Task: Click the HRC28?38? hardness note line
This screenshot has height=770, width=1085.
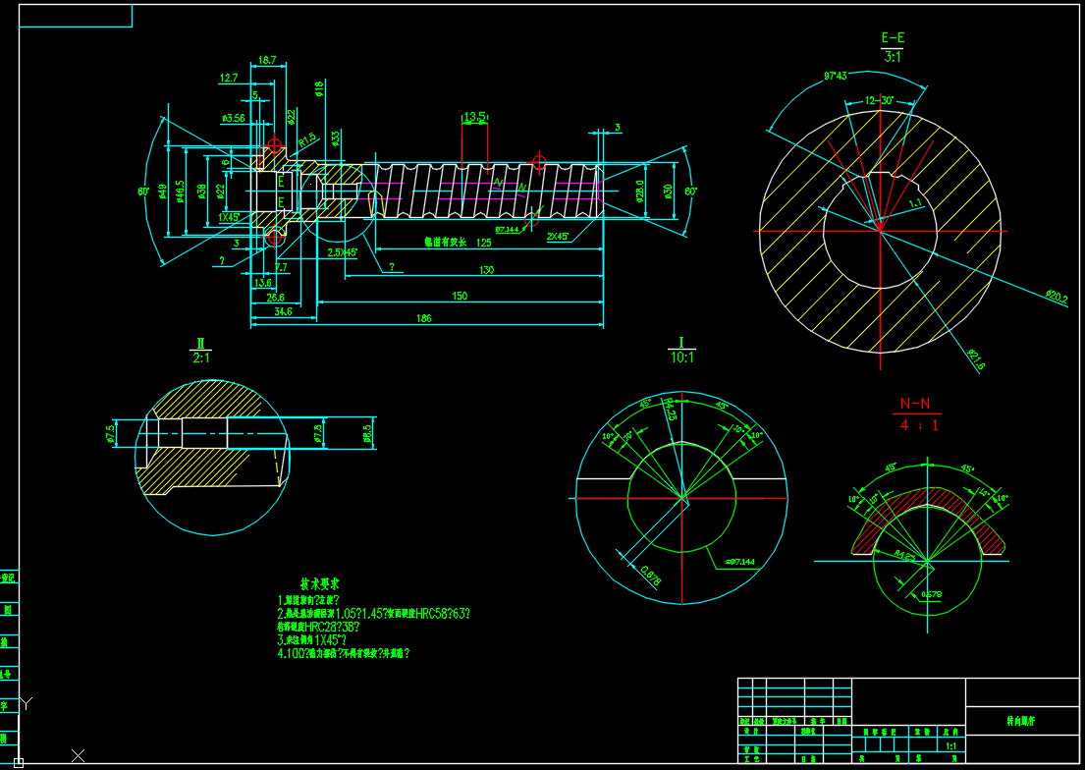Action: coord(327,627)
